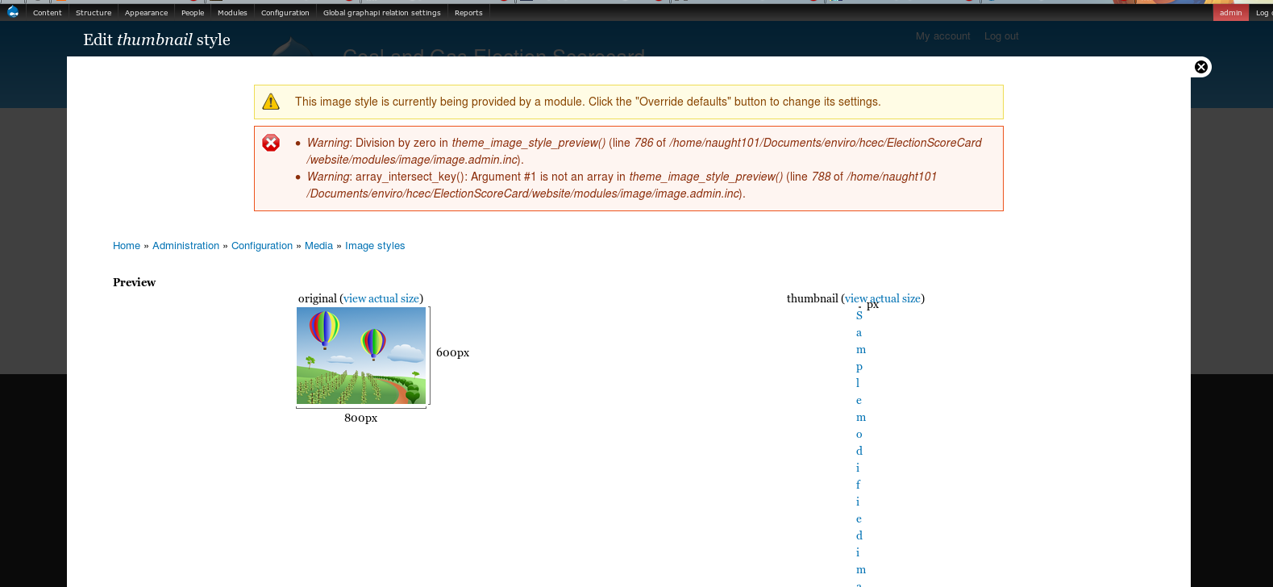Click the Log out link behind overlay
Screen dimensions: 1273x587
coord(1001,36)
